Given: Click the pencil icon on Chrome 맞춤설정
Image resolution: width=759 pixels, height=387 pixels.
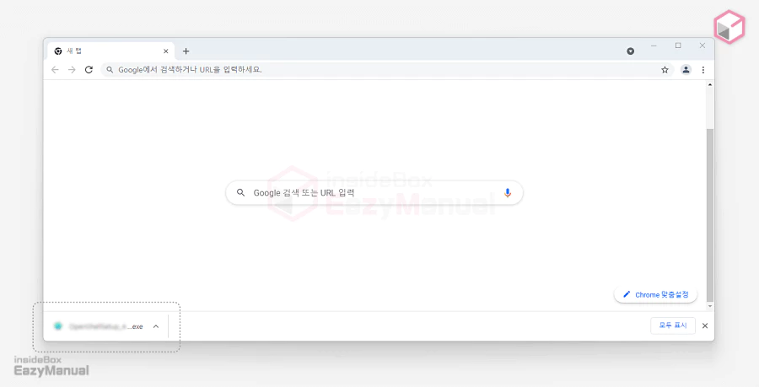Looking at the screenshot, I should [x=627, y=294].
